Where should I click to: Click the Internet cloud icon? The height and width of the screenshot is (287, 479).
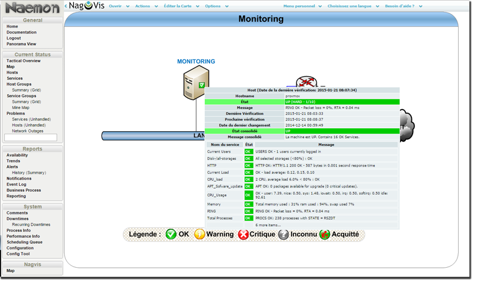coord(407,125)
